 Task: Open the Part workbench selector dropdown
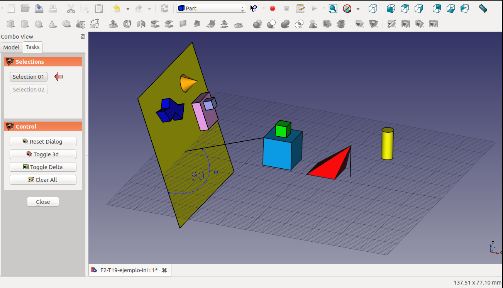[x=211, y=8]
